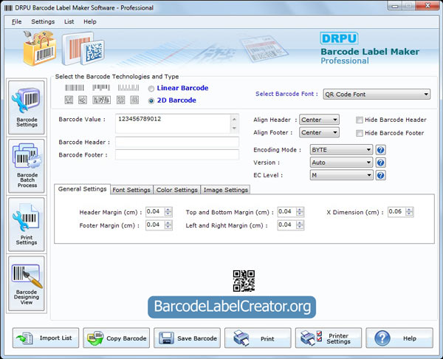
Task: Open the Barcode Batch Process panel
Action: click(27, 166)
